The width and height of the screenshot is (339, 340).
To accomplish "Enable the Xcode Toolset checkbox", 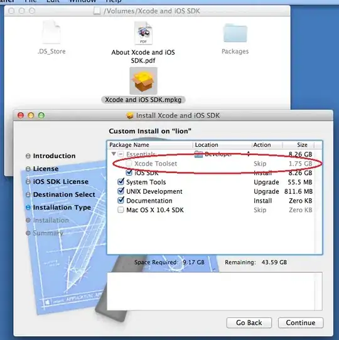I will [129, 163].
